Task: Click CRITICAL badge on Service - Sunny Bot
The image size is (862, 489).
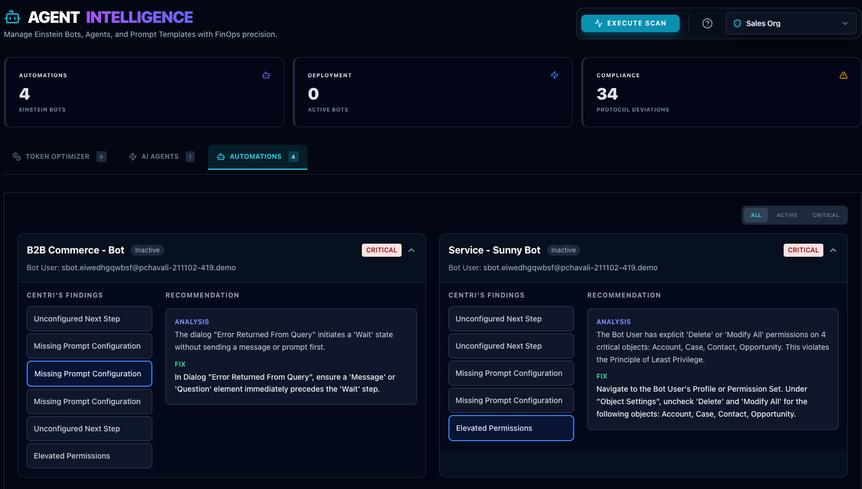Action: pyautogui.click(x=803, y=250)
